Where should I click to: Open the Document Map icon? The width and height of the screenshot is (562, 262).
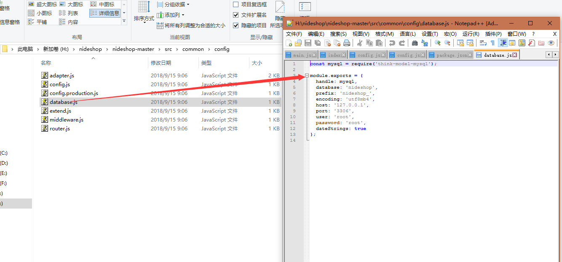tap(522, 43)
